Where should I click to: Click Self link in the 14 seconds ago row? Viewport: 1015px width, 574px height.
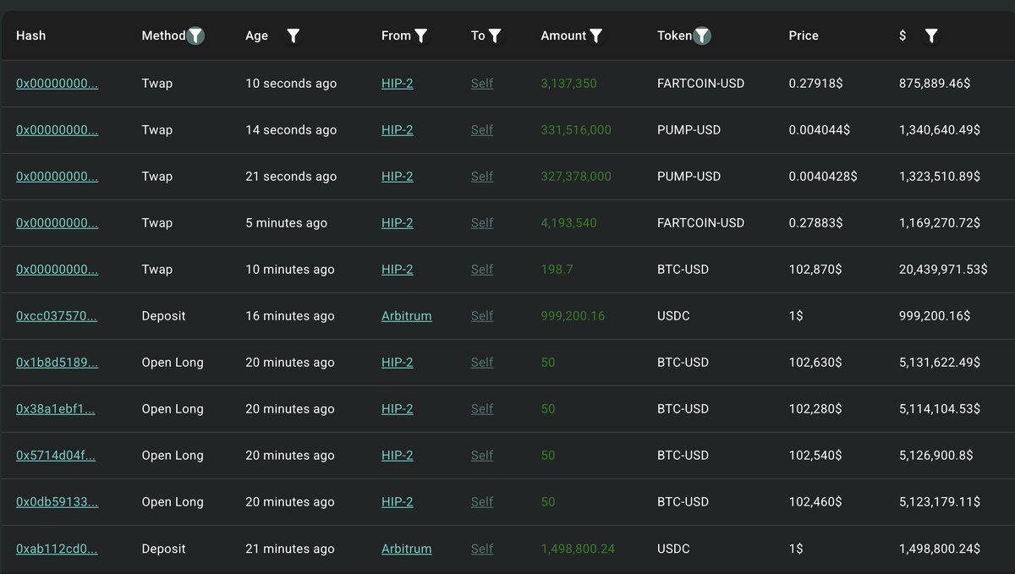pos(482,130)
